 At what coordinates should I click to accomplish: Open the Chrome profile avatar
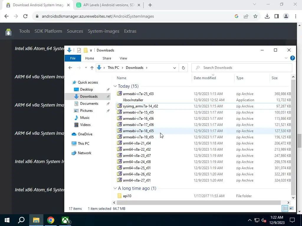pyautogui.click(x=286, y=16)
